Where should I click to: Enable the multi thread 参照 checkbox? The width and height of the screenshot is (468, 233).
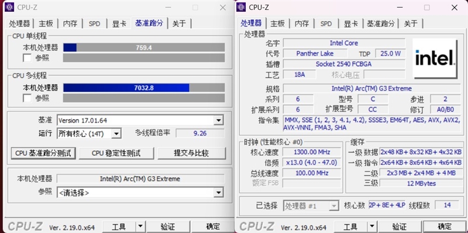click(27, 98)
